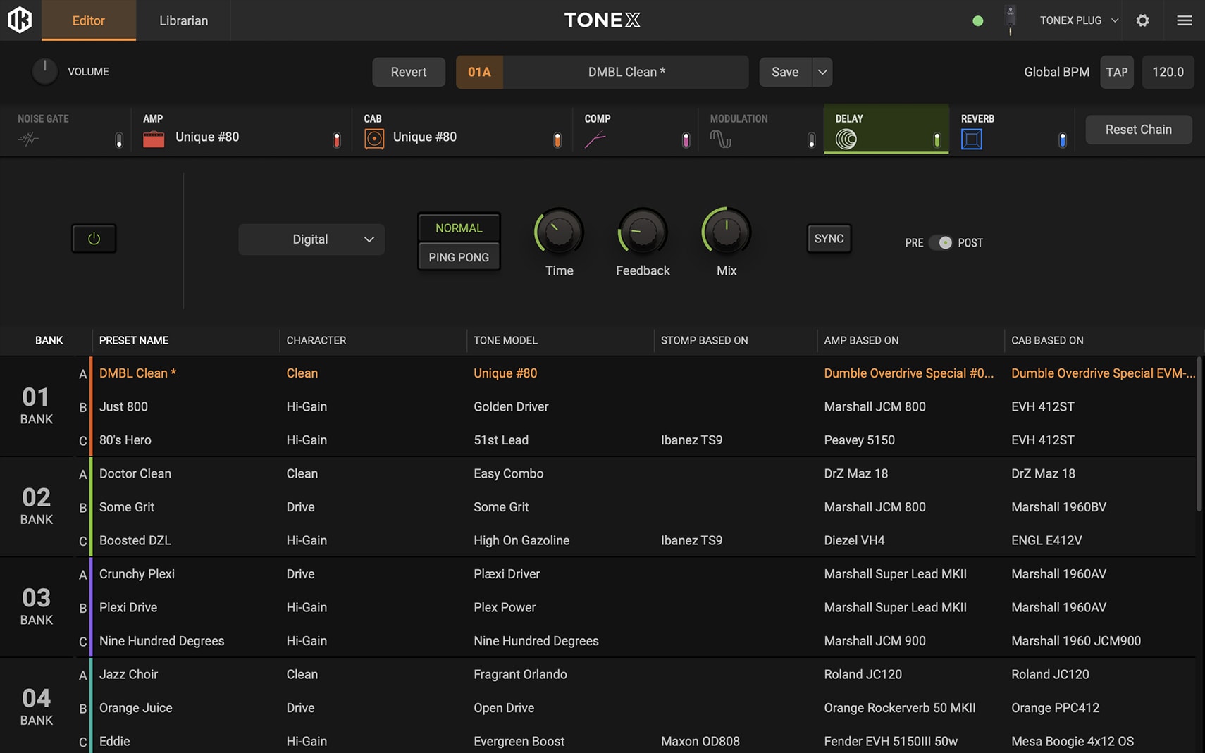This screenshot has height=753, width=1205.
Task: Click the COMP compressor curve icon
Action: pos(595,139)
